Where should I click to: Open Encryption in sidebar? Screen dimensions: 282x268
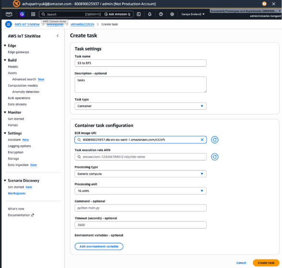(15, 152)
